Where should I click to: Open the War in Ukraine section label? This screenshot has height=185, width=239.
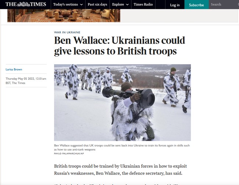pyautogui.click(x=67, y=32)
